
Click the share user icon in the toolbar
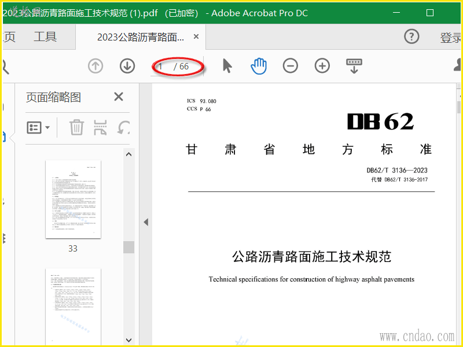(458, 65)
